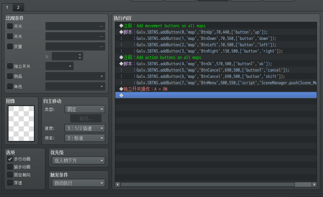The width and height of the screenshot is (323, 197).
Task: Select the script line adding BtnRight
Action: pos(216,51)
